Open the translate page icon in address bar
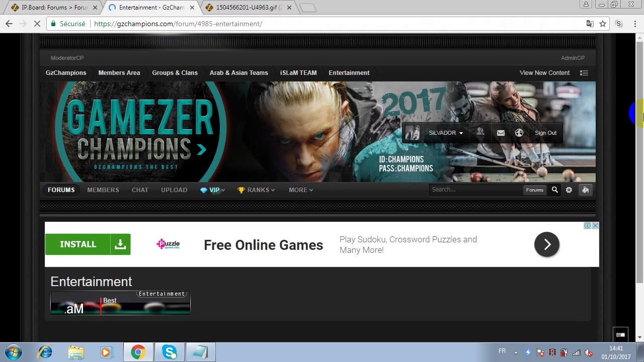The width and height of the screenshot is (644, 362). 590,24
